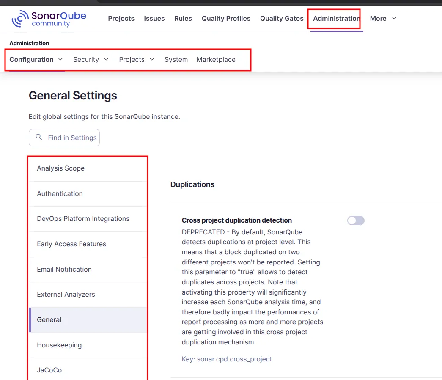Focus the Find in Settings search field

[64, 138]
